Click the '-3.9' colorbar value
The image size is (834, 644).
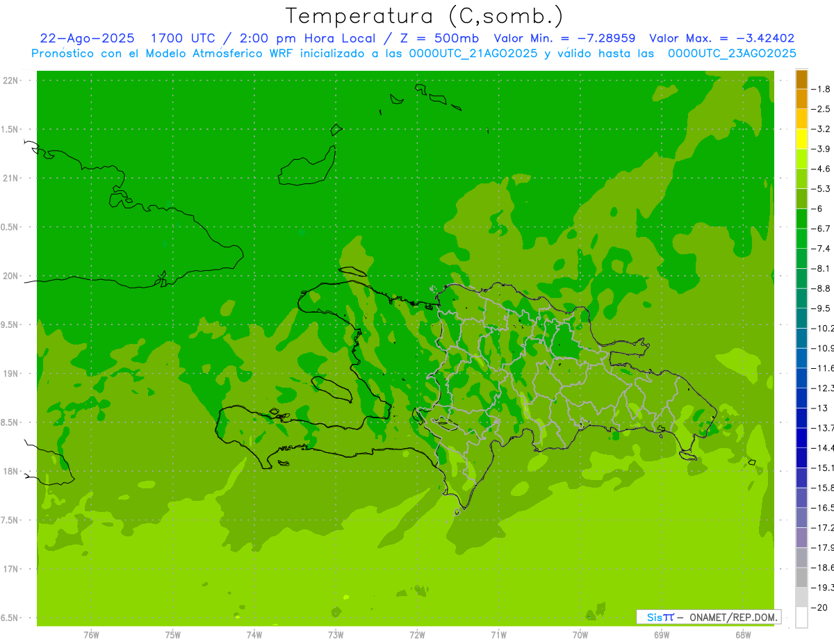coord(821,149)
